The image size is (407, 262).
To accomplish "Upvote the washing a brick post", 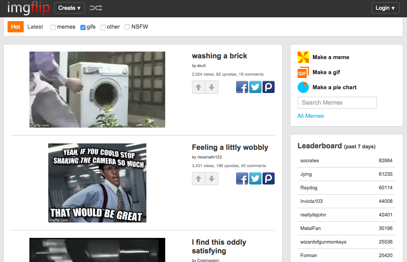I will (x=198, y=87).
